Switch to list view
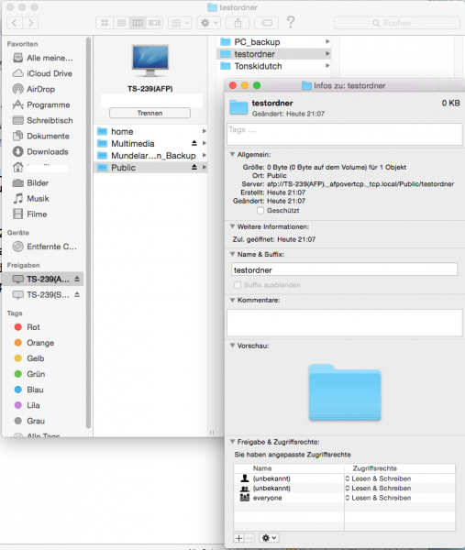 pyautogui.click(x=121, y=23)
